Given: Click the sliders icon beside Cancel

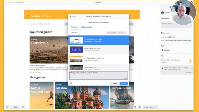Looking at the screenshot, I should click(x=71, y=83).
